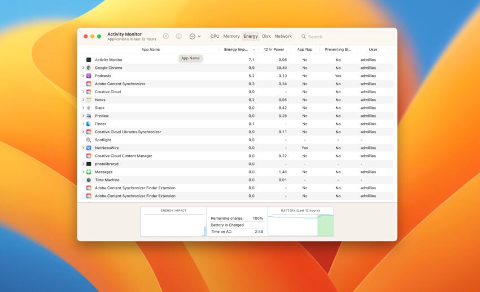The image size is (480, 292).
Task: Stop the selected process with X button
Action: click(x=166, y=36)
